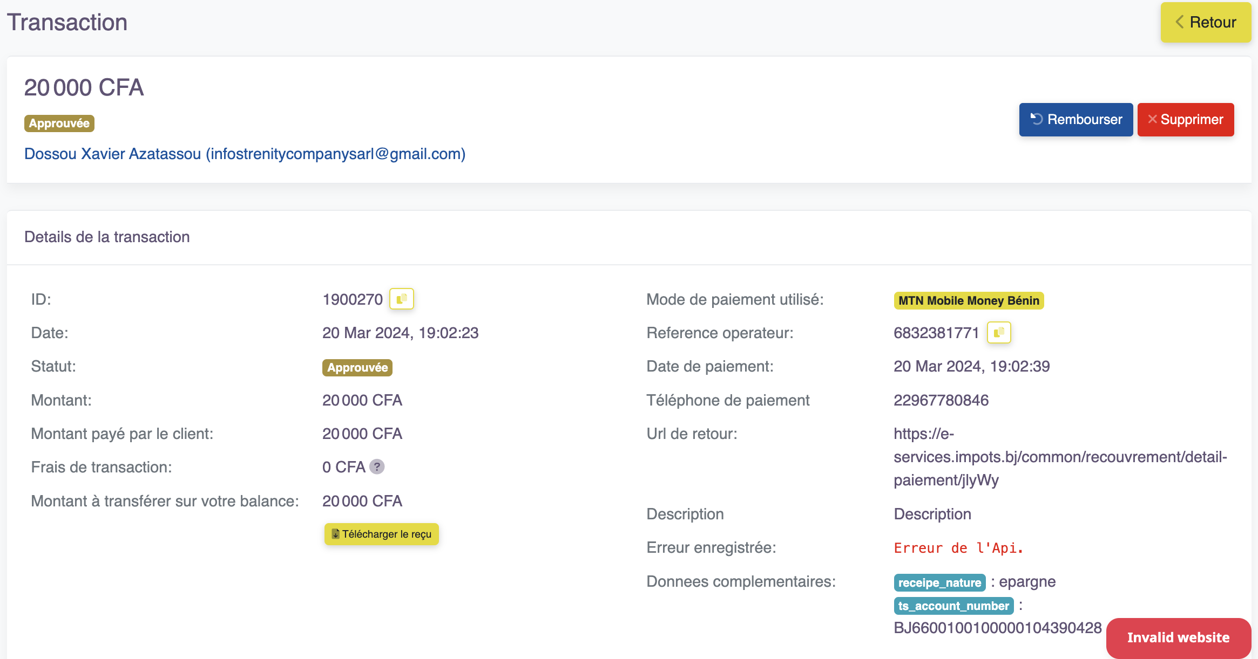Click the Approuvée badge under the amount
Image resolution: width=1258 pixels, height=659 pixels.
pos(59,123)
